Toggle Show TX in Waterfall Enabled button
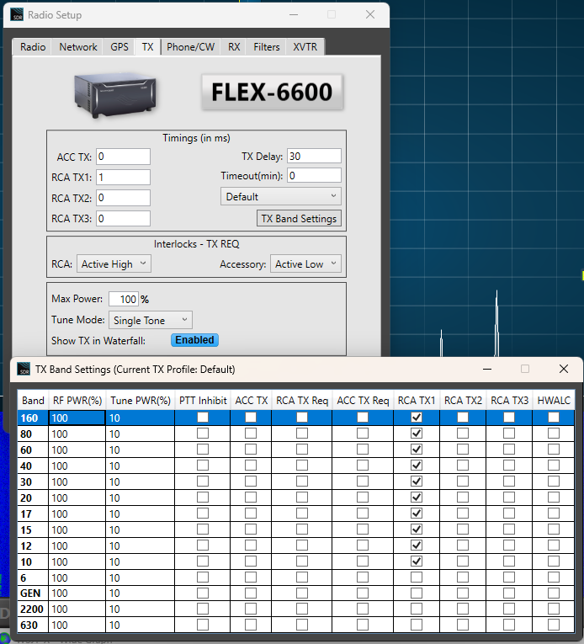 tap(194, 340)
